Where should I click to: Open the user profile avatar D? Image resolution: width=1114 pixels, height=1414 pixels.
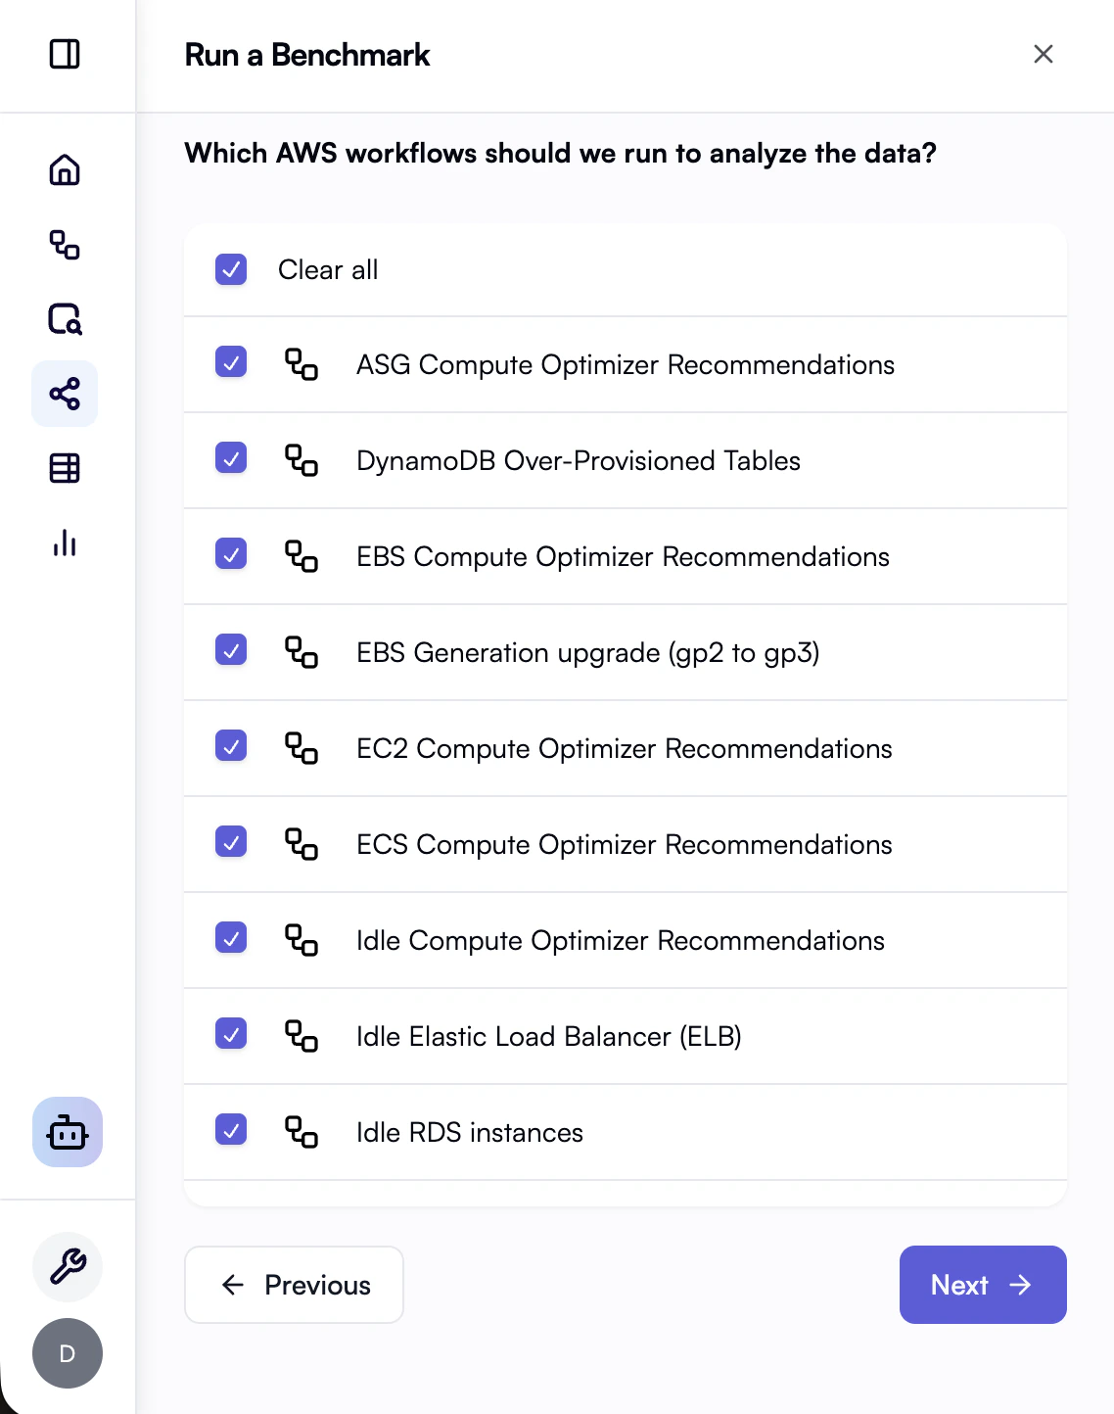point(67,1353)
